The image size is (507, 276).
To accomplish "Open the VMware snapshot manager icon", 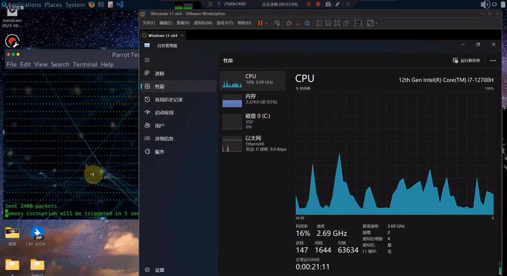I will tap(307, 23).
